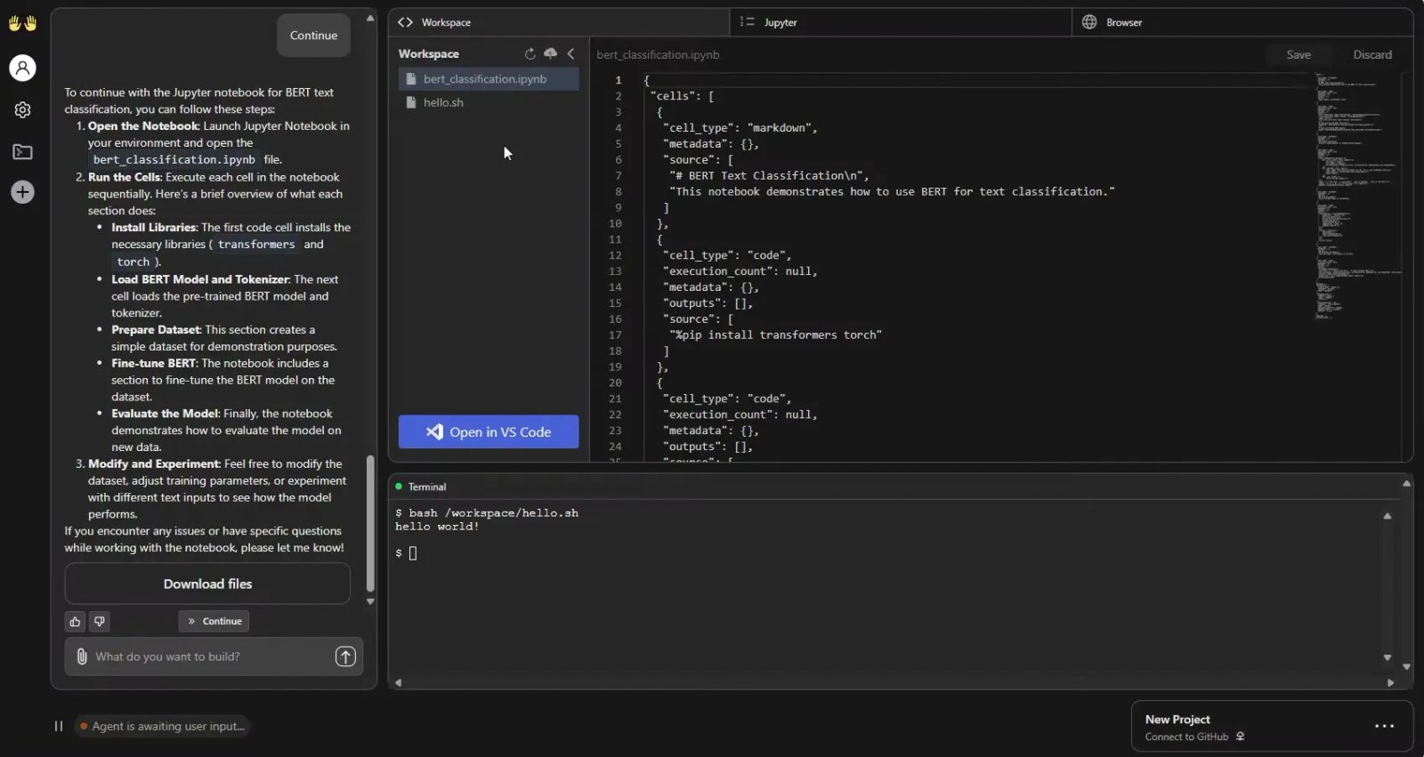Refresh the Workspace file list
Screen dimensions: 1424x757
(x=530, y=54)
